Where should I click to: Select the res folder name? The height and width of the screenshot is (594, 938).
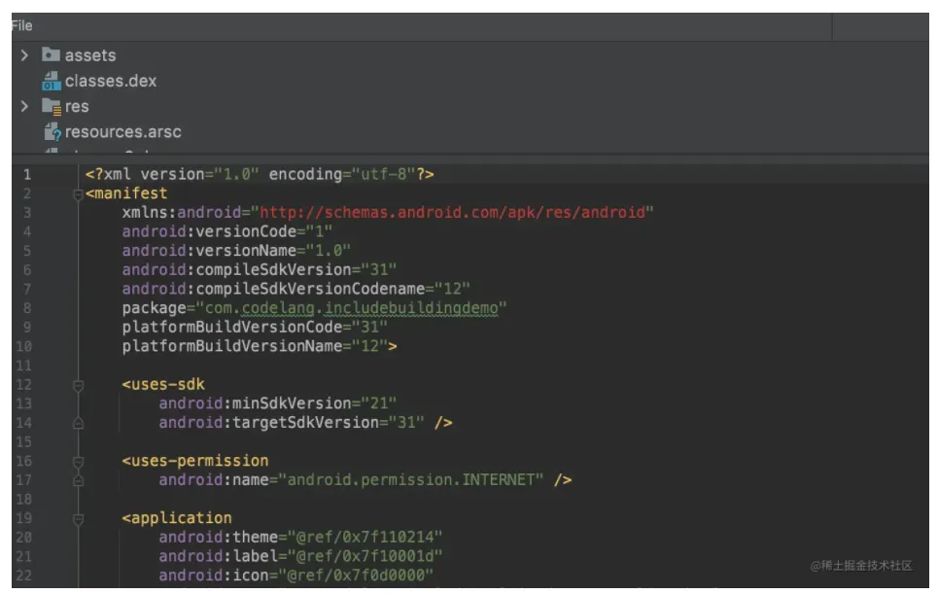pos(77,107)
